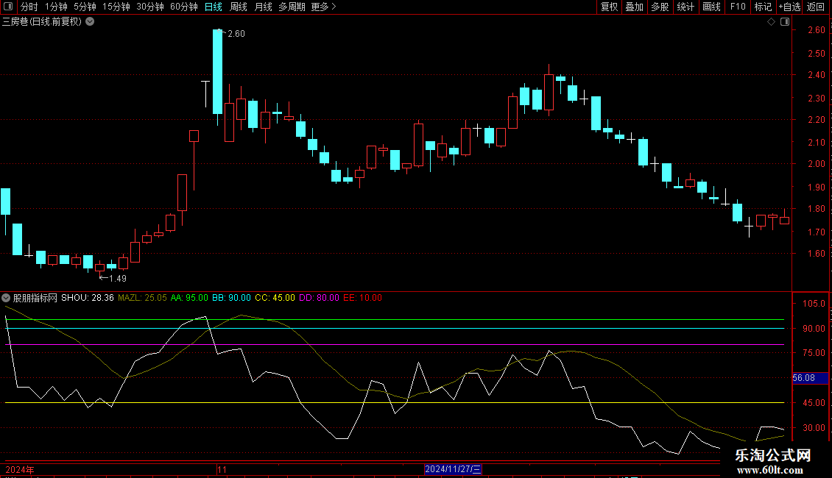832x478 pixels.
Task: Open the 统计 statistics tool
Action: point(685,7)
